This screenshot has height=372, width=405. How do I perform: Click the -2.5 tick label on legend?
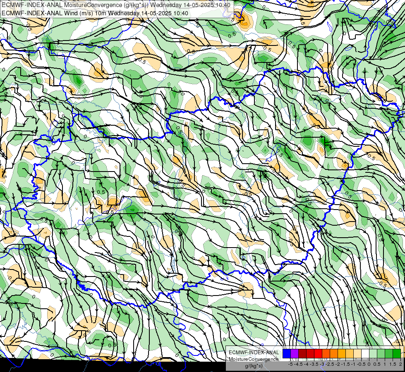[x=330, y=364]
